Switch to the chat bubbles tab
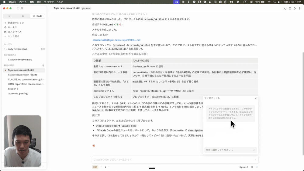The image size is (304, 171). click(10, 16)
